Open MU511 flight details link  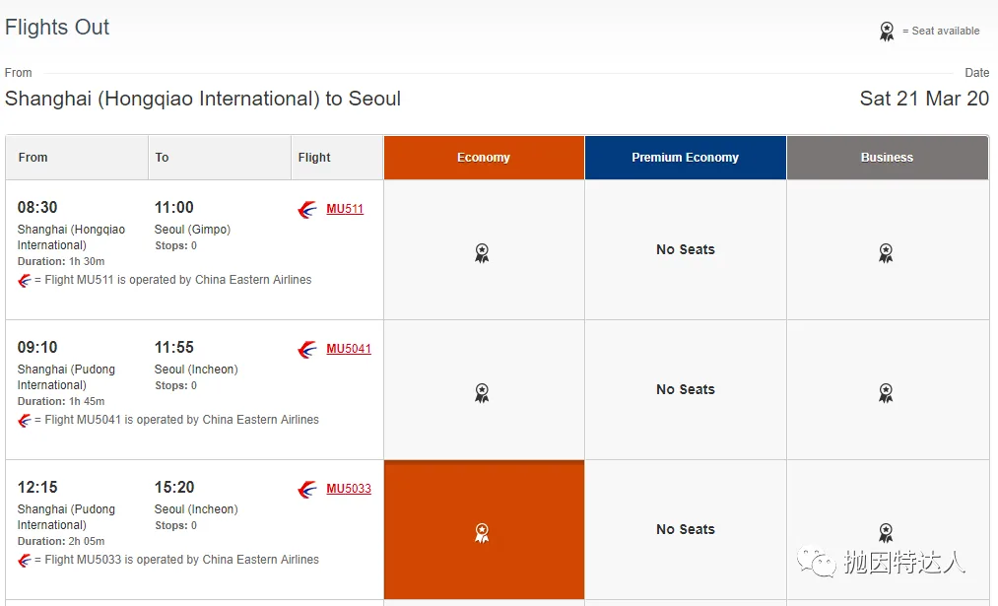[x=345, y=209]
